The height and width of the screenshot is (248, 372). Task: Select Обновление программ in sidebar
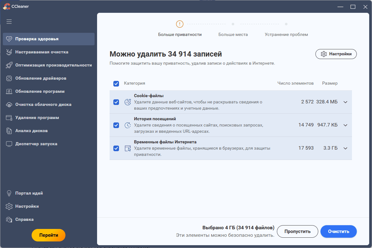(x=49, y=91)
